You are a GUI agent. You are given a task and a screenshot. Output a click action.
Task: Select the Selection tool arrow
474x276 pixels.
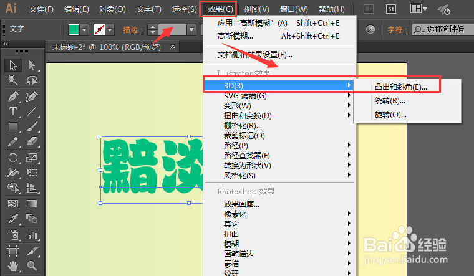(x=13, y=65)
